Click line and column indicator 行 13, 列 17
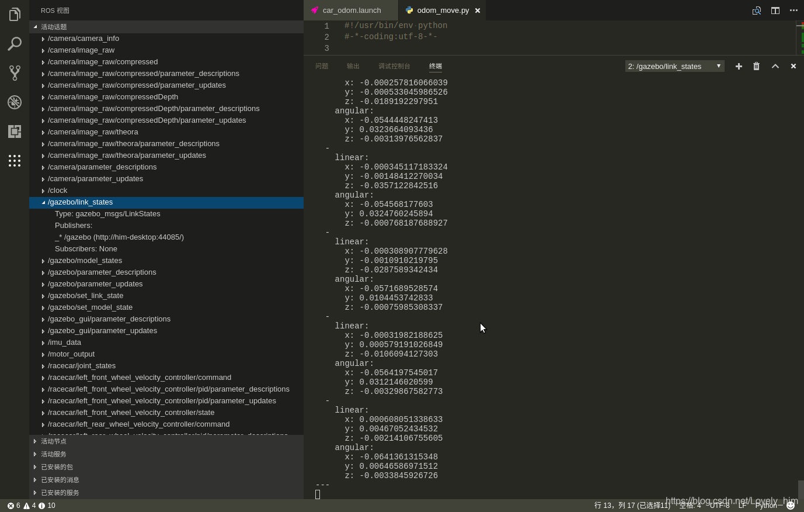 (x=632, y=506)
